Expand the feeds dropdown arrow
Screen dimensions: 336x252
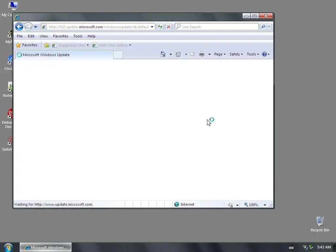coord(186,54)
